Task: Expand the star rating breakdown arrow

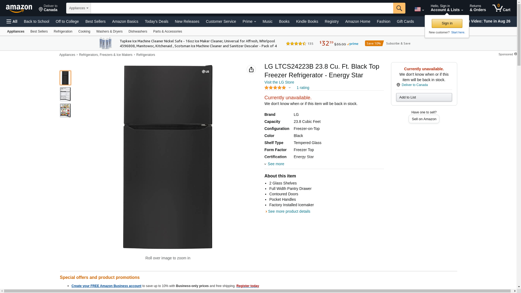Action: (x=290, y=88)
